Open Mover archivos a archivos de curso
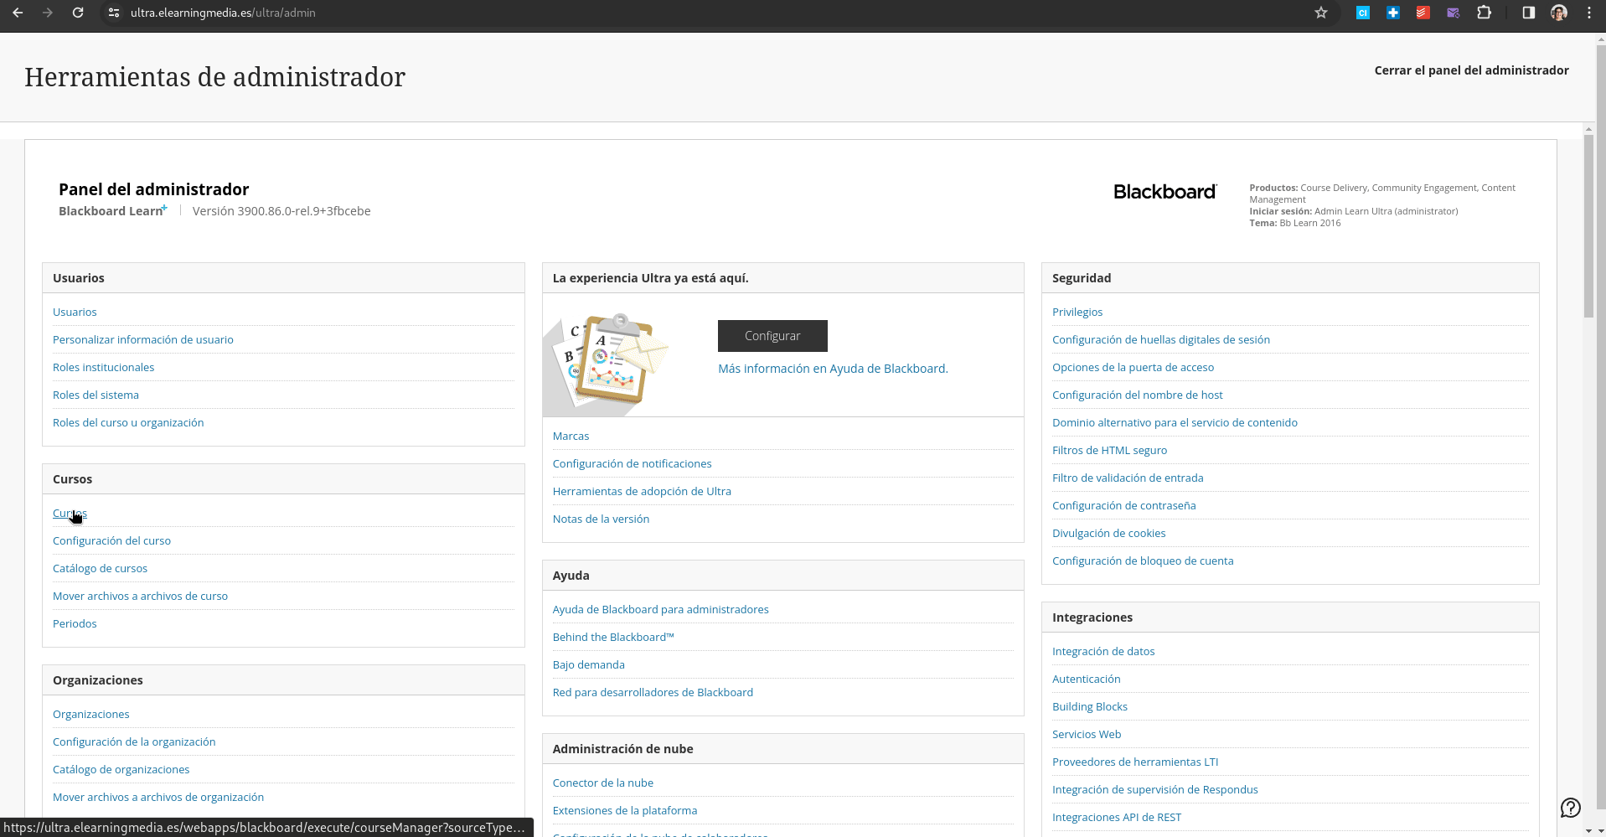 [x=140, y=596]
